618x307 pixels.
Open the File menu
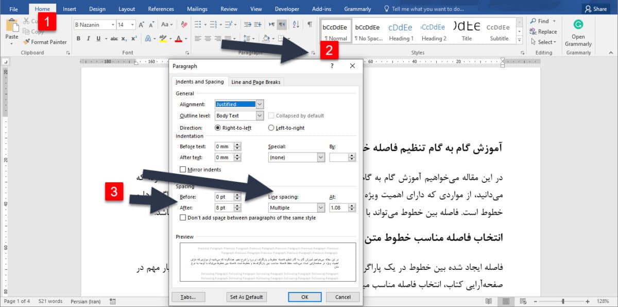13,9
